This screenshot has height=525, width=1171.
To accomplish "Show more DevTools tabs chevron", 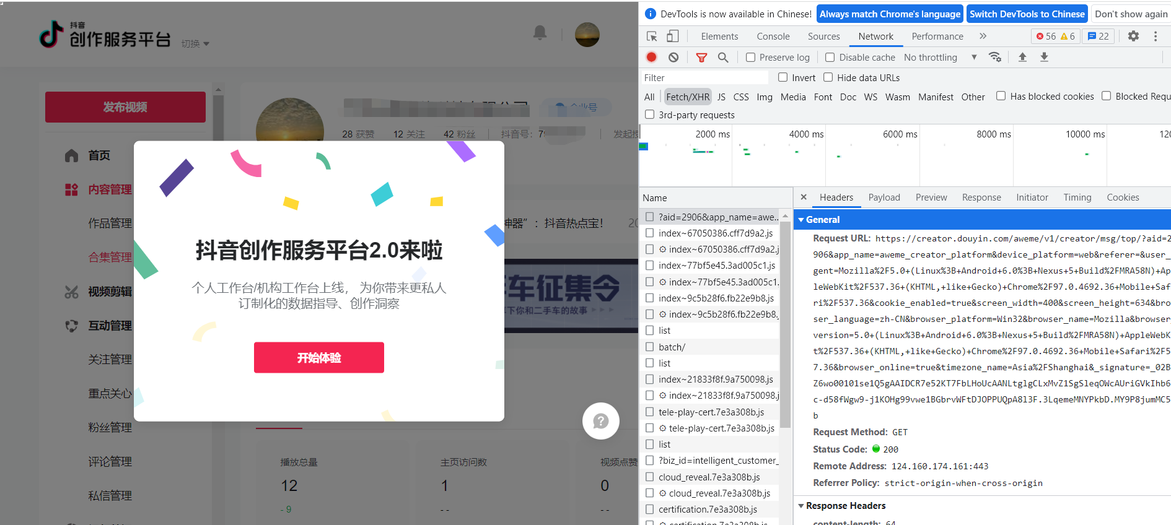I will click(983, 37).
